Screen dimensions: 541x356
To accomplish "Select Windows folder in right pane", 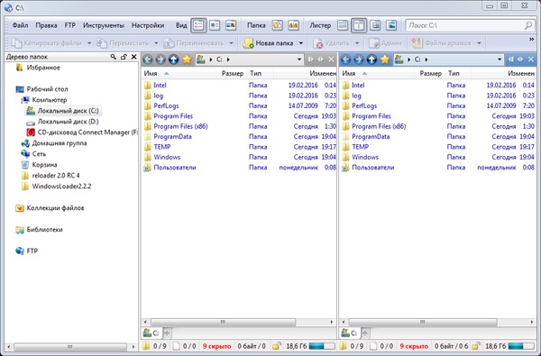I will [x=365, y=157].
